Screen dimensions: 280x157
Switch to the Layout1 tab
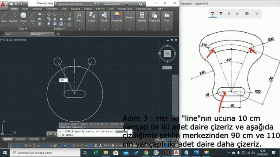(x=20, y=139)
